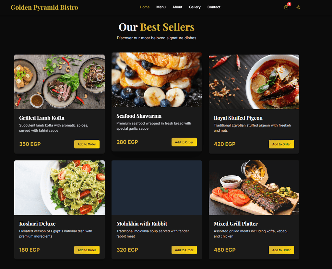The width and height of the screenshot is (332, 269).
Task: Visit the Gallery navigation link
Action: (x=195, y=7)
